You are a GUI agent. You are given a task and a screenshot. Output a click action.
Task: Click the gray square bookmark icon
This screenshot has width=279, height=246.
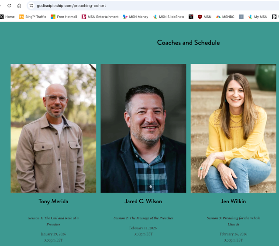(241, 17)
